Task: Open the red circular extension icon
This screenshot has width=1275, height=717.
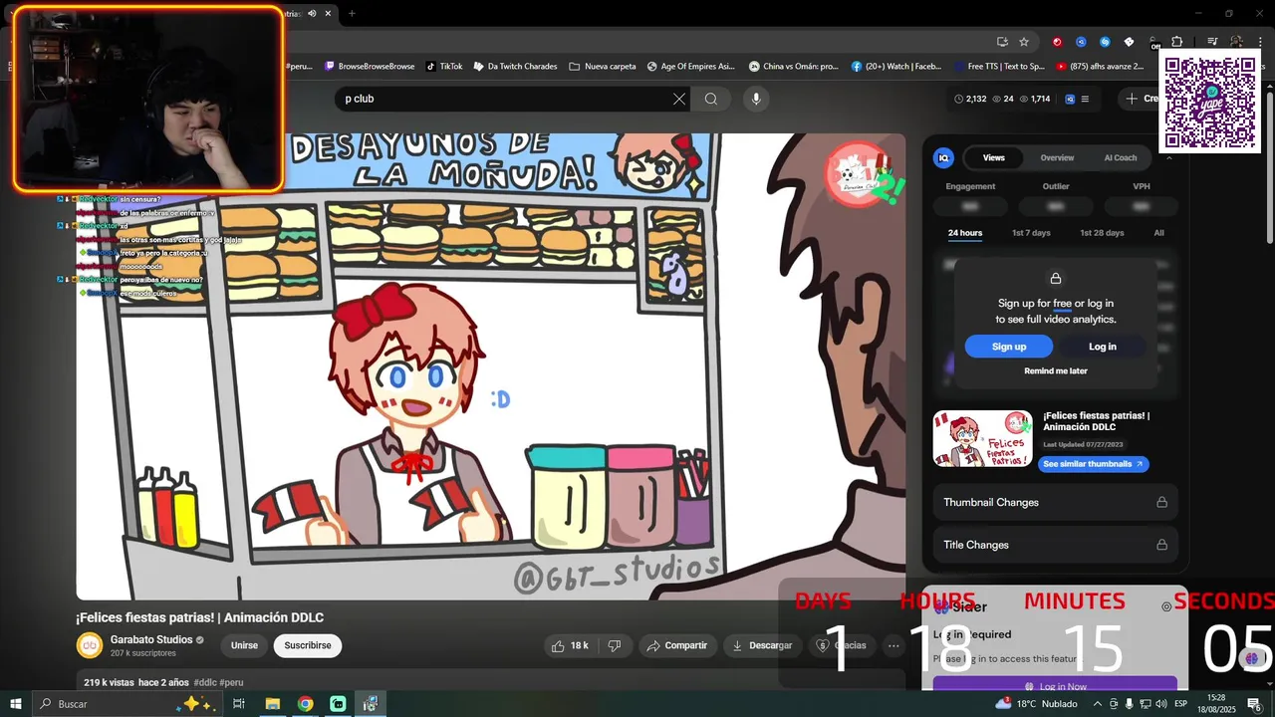Action: [1057, 42]
